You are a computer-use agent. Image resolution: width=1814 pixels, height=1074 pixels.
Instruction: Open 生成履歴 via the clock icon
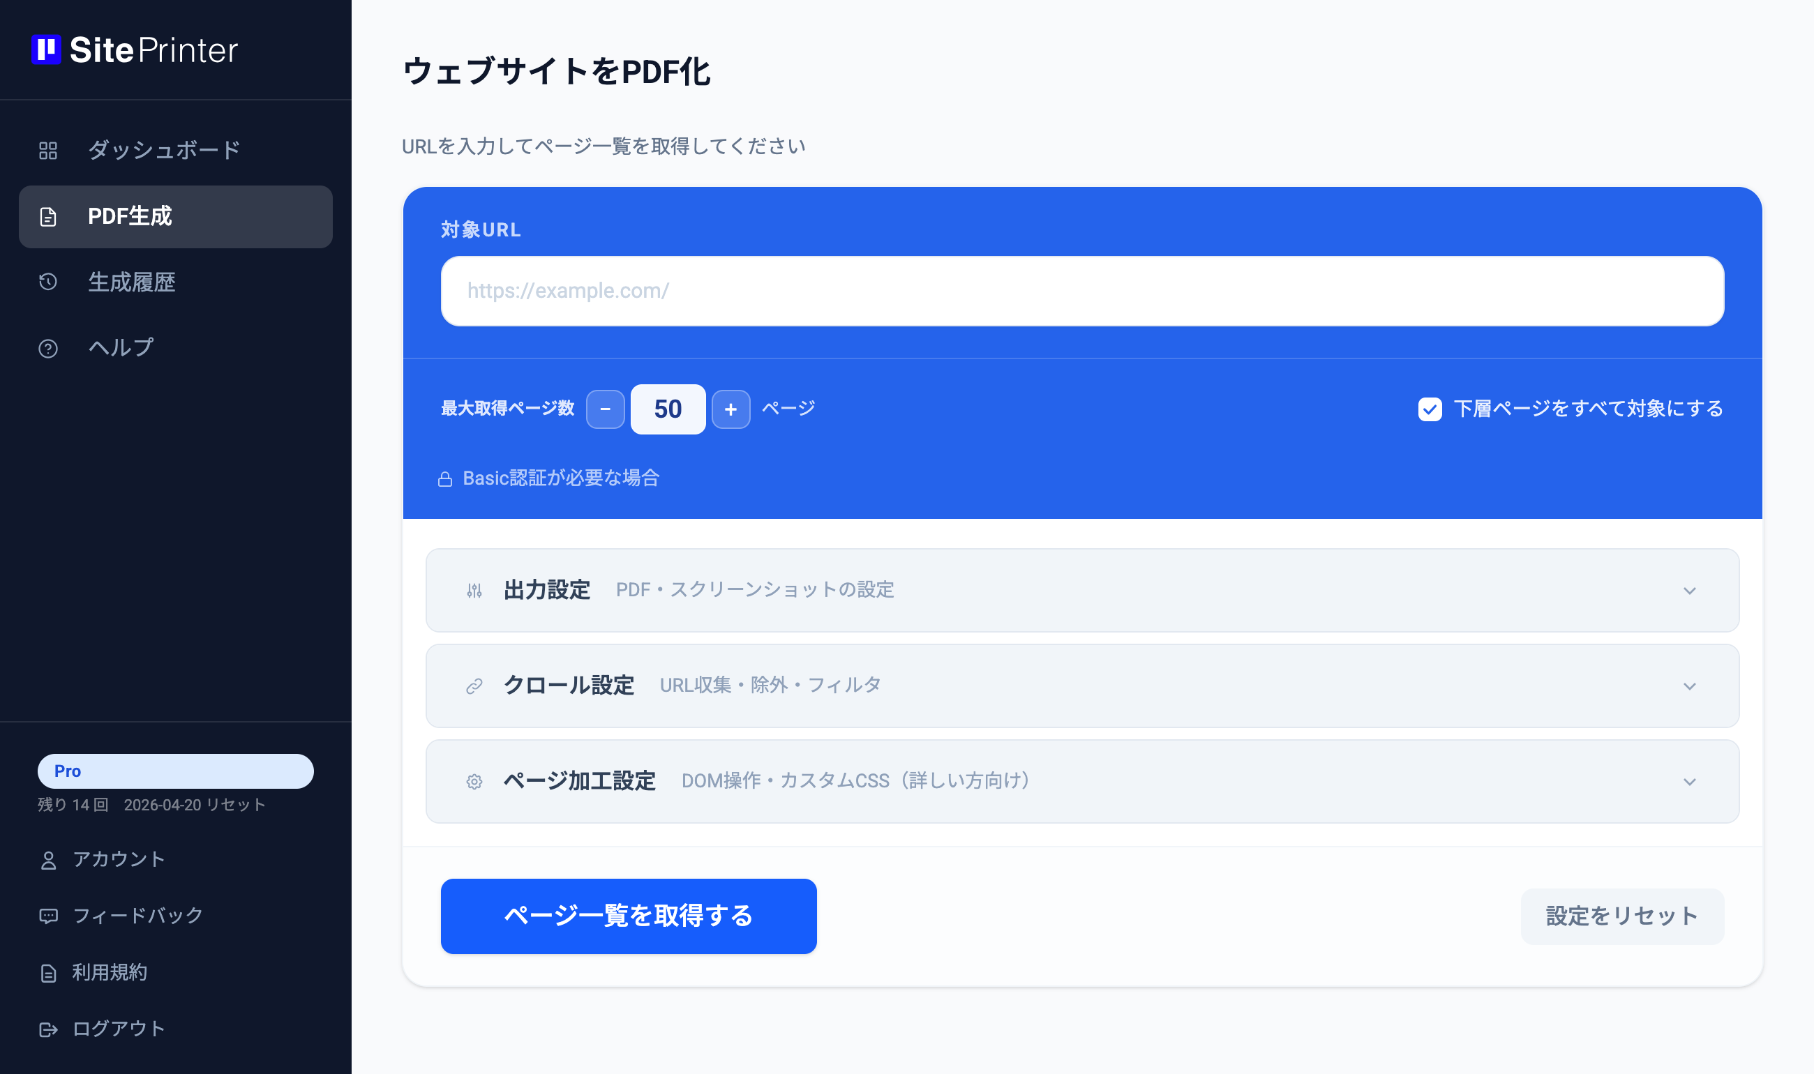point(47,282)
